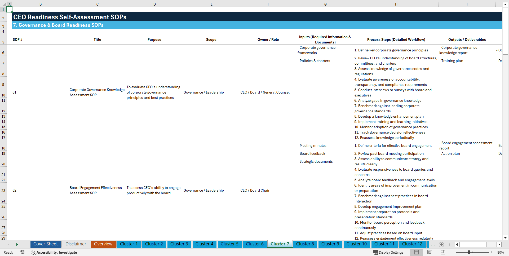
Task: Open the full sheet list via ellipsis icon
Action: coord(433,244)
